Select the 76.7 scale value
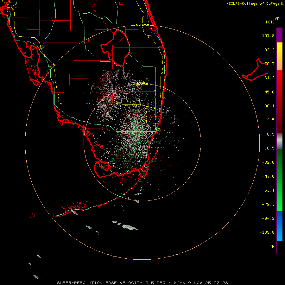 click(269, 64)
